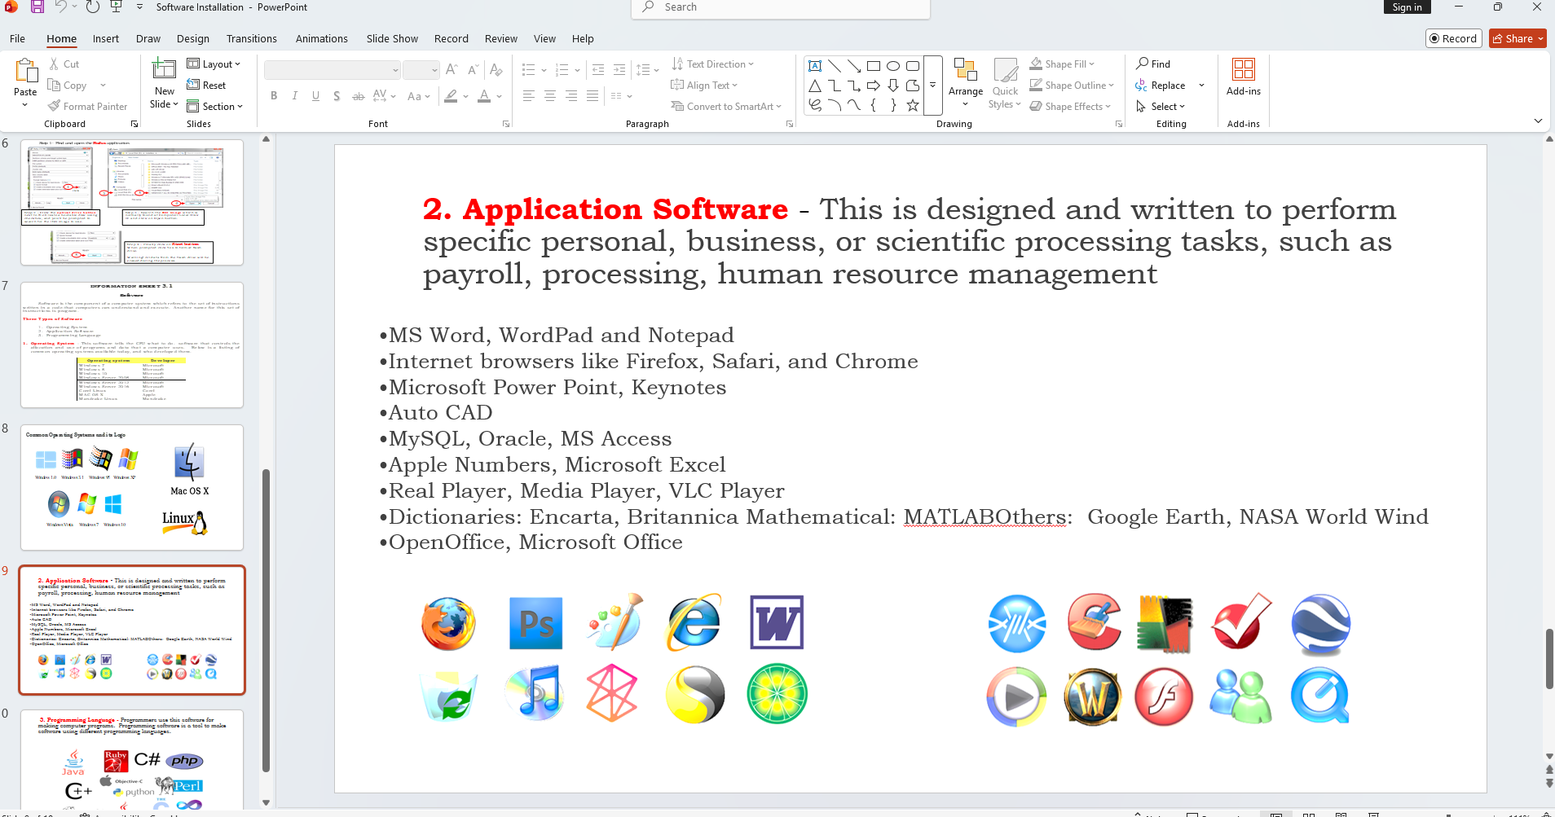This screenshot has width=1555, height=817.
Task: Select slide 8 thumbnail with OS logos
Action: point(132,487)
